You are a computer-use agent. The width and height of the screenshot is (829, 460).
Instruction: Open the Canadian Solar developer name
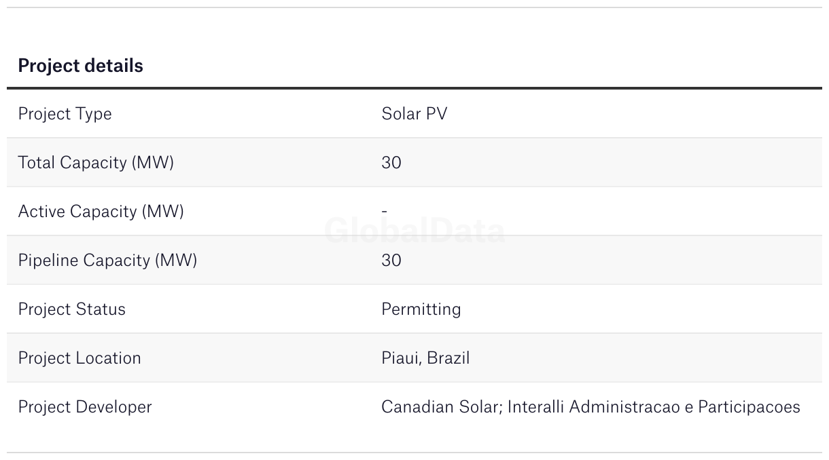pos(440,407)
